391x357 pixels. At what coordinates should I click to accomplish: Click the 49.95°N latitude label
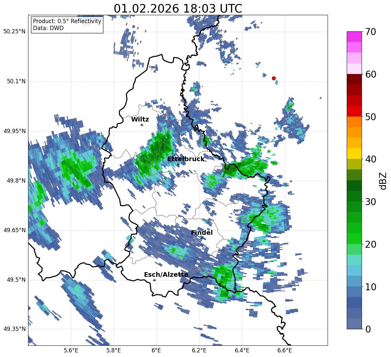tap(15, 131)
